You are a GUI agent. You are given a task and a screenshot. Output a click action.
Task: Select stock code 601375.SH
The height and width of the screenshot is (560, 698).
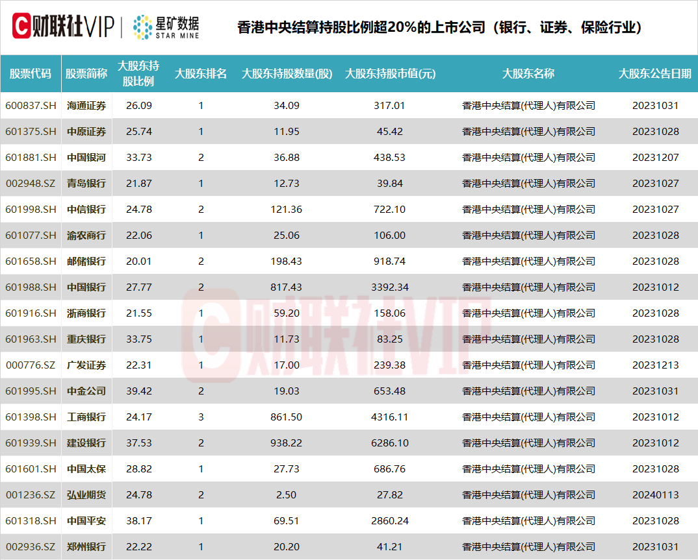point(31,132)
